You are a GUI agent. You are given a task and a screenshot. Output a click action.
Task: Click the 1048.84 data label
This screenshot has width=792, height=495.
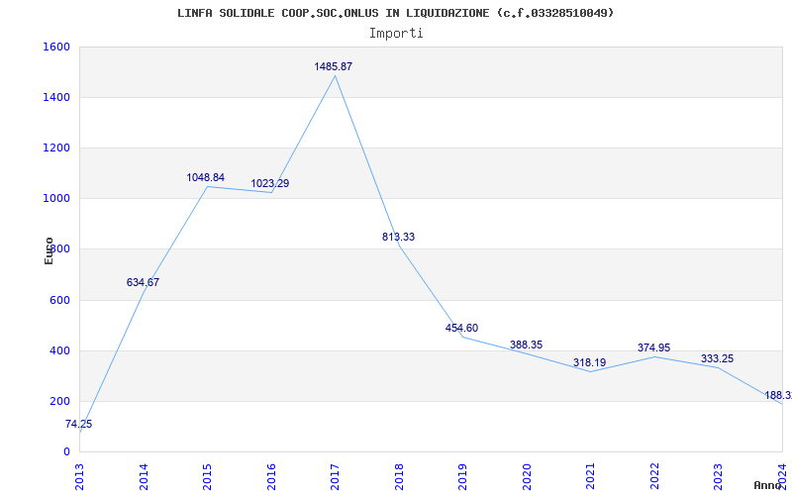point(205,178)
